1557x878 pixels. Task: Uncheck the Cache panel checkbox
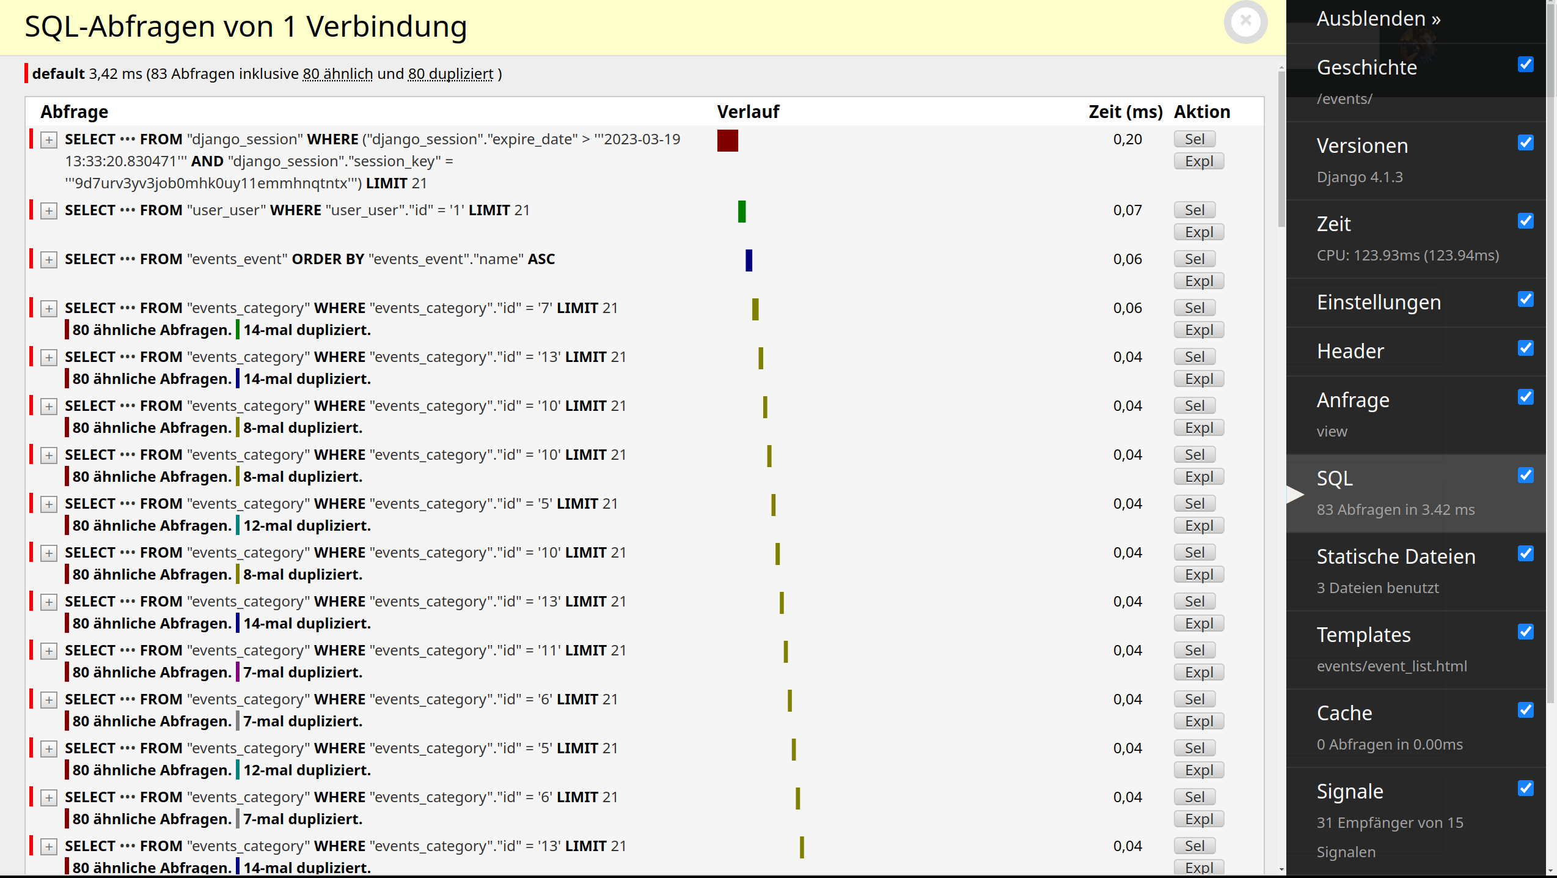click(x=1526, y=711)
